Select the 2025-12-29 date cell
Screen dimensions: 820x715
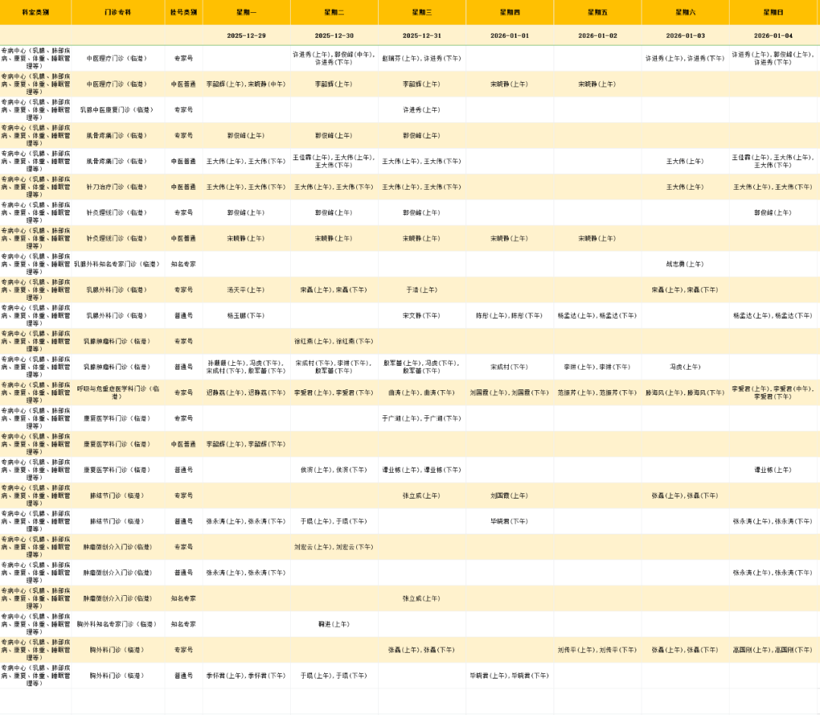click(246, 36)
